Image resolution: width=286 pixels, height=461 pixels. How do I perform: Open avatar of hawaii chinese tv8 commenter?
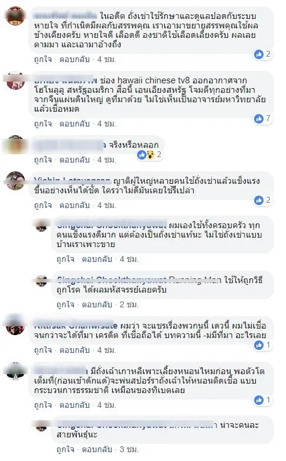[x=15, y=80]
